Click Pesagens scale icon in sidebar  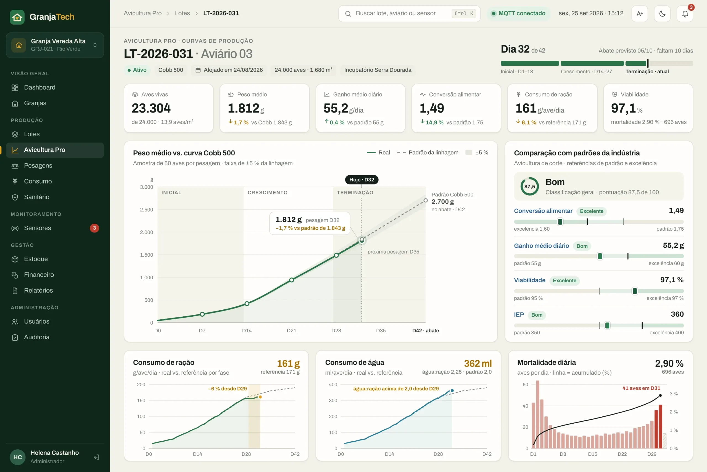(15, 166)
